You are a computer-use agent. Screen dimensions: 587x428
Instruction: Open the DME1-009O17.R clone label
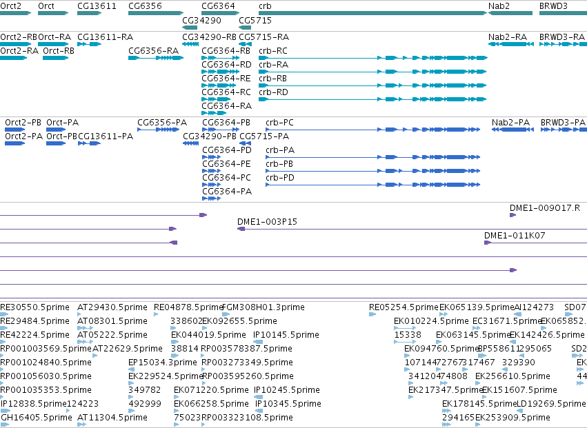click(x=545, y=208)
